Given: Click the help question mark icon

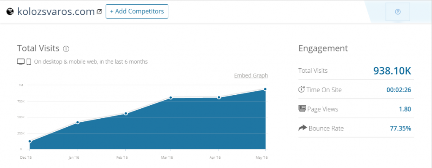Looking at the screenshot, I should point(397,12).
